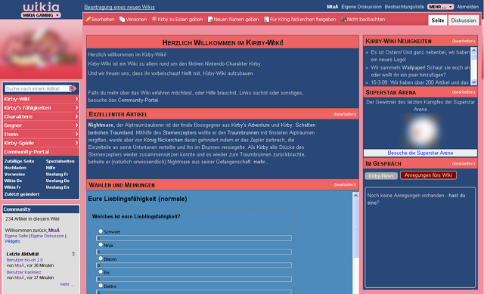Edit Exzellenter Artikel section (bearbeiten)
Viewport: 484px width, 294px height.
(x=345, y=114)
